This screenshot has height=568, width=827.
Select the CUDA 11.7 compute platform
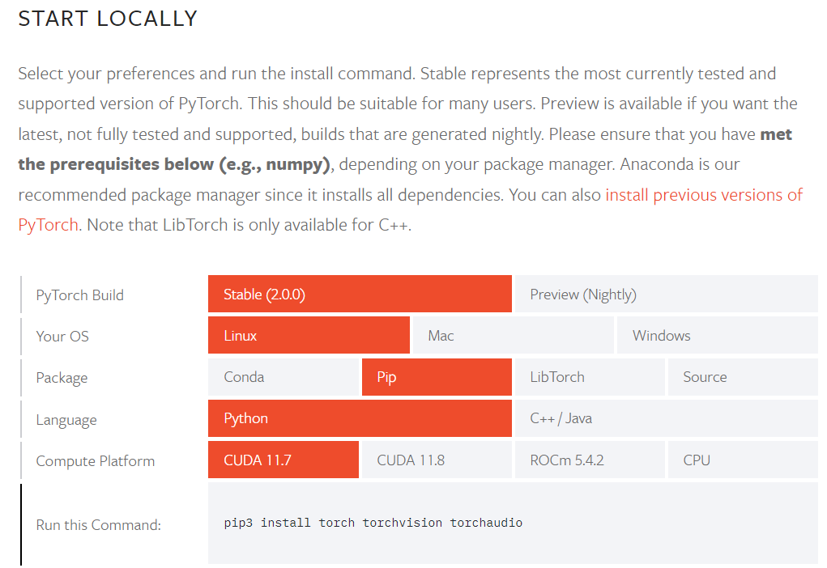point(283,460)
